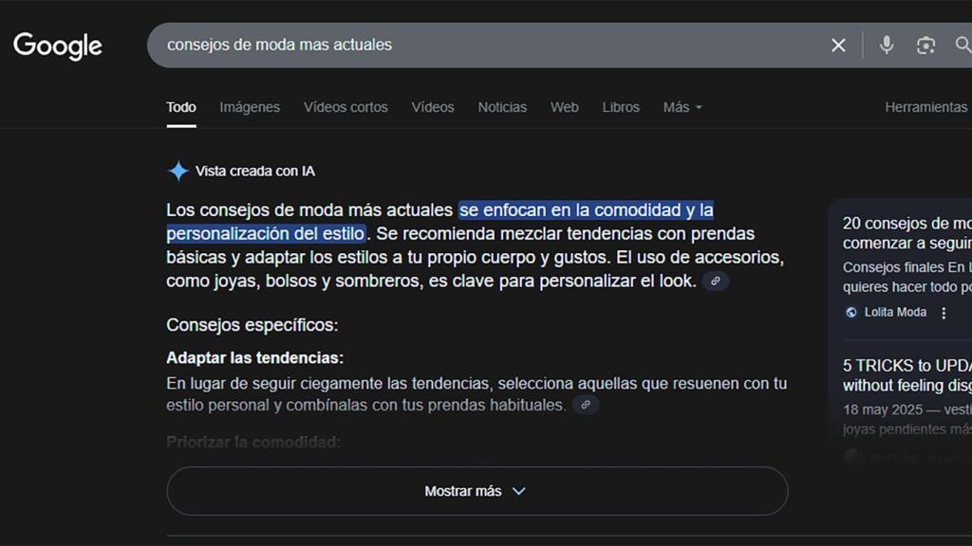Click the Lolita Moda favicon

coord(851,311)
